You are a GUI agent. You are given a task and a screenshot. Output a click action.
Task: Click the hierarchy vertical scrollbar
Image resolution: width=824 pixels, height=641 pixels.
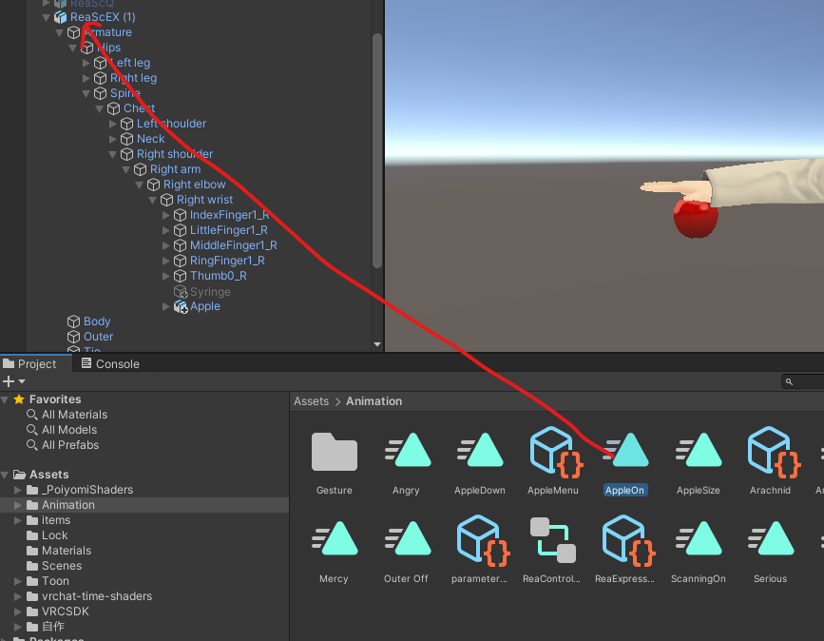(x=376, y=151)
